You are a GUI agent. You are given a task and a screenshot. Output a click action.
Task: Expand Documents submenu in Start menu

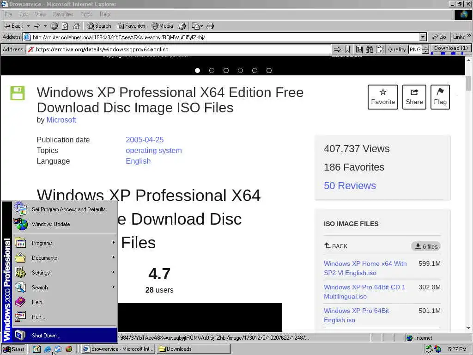(65, 258)
